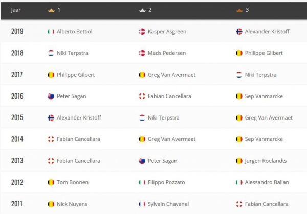Open Filippo Pozzato rider link
The height and width of the screenshot is (214, 307).
point(166,182)
